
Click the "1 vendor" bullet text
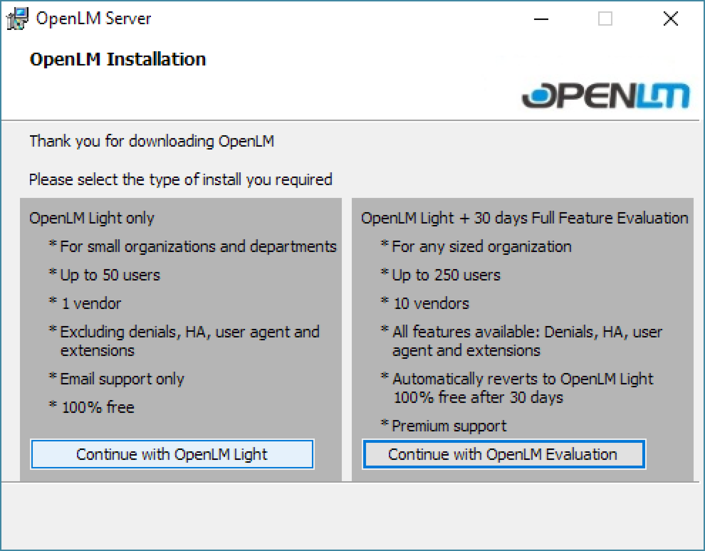pyautogui.click(x=91, y=304)
